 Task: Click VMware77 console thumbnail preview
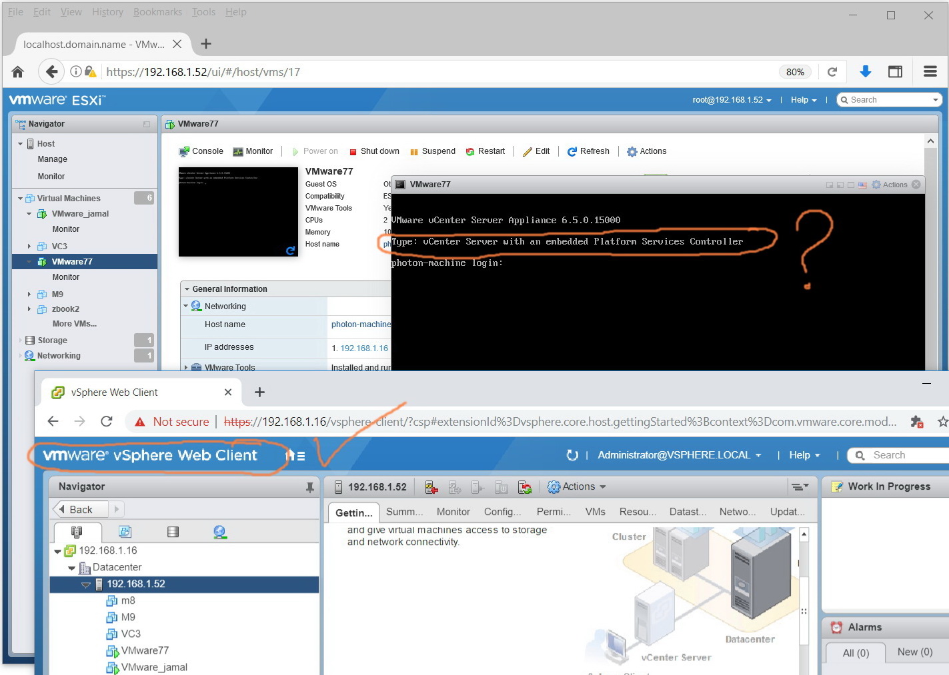tap(238, 212)
